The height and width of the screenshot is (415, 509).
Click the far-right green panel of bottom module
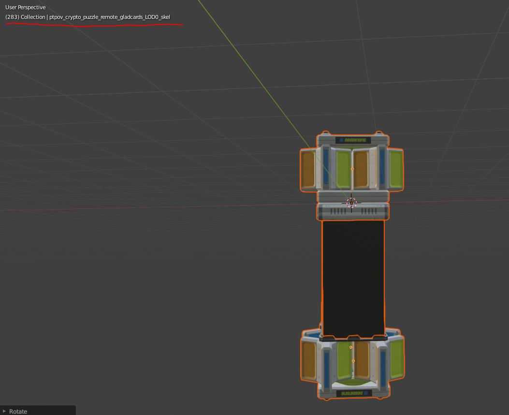[396, 359]
